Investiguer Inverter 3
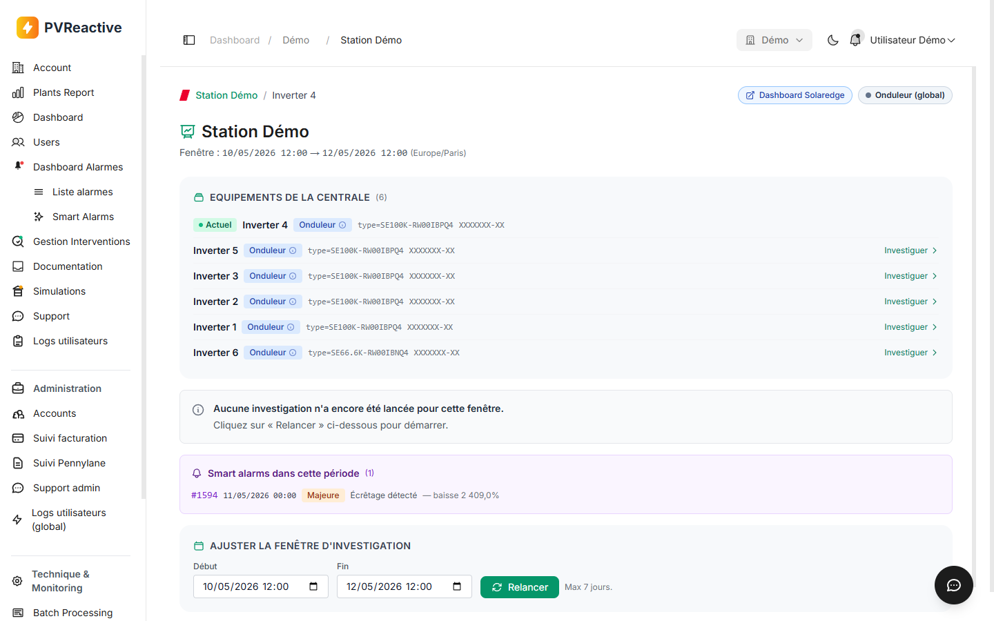Image resolution: width=994 pixels, height=621 pixels. tap(910, 276)
